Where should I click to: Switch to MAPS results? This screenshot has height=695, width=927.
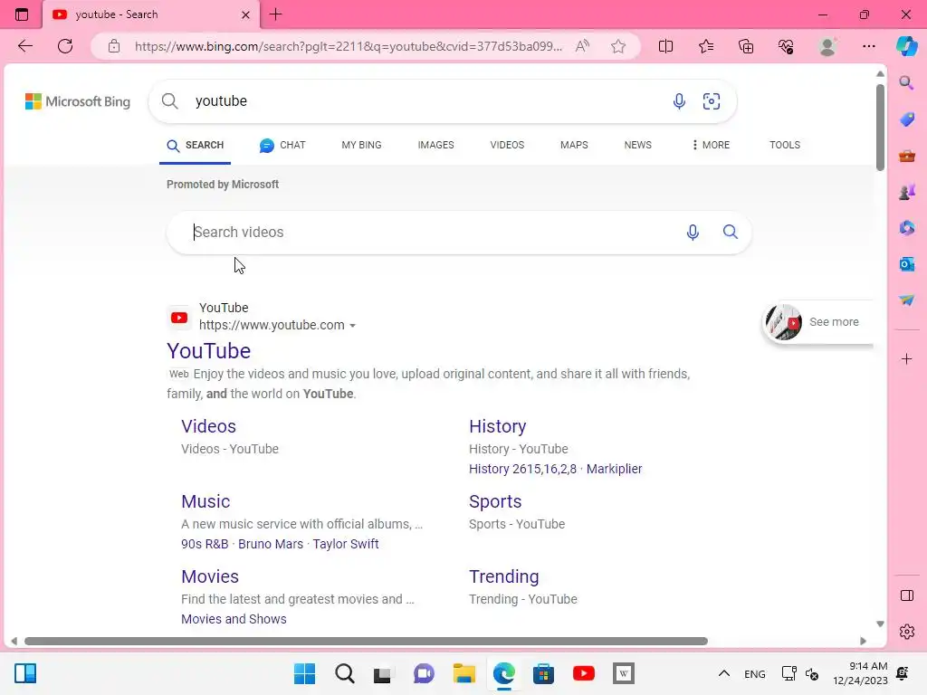click(574, 145)
